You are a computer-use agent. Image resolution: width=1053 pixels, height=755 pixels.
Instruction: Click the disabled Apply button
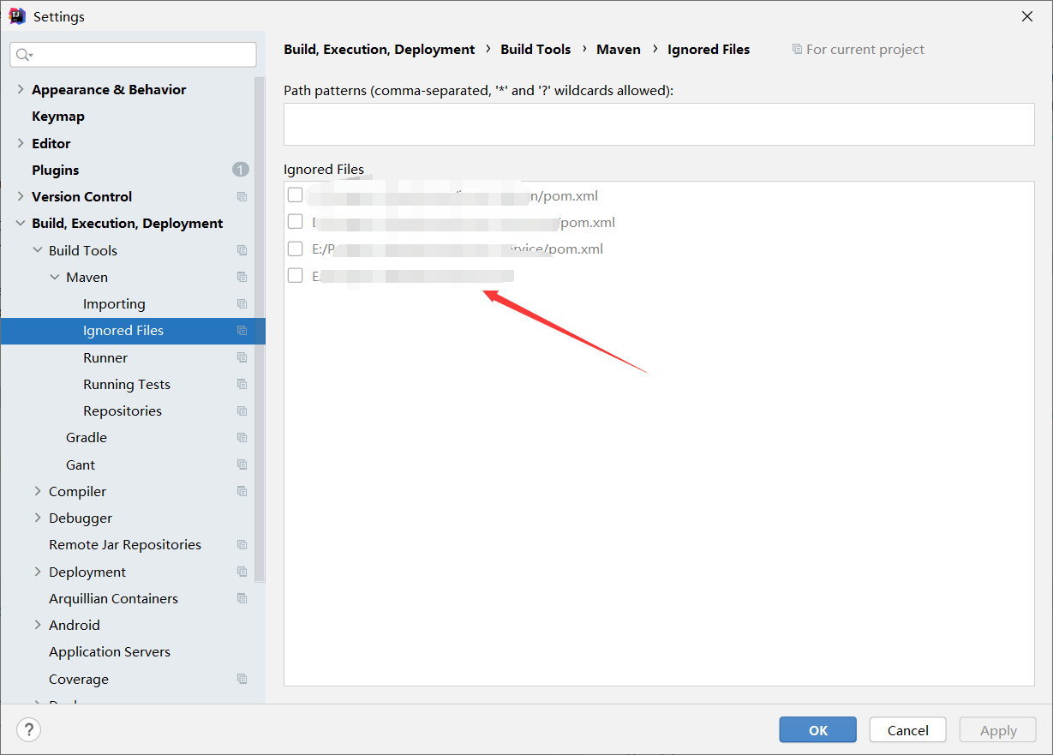[998, 730]
